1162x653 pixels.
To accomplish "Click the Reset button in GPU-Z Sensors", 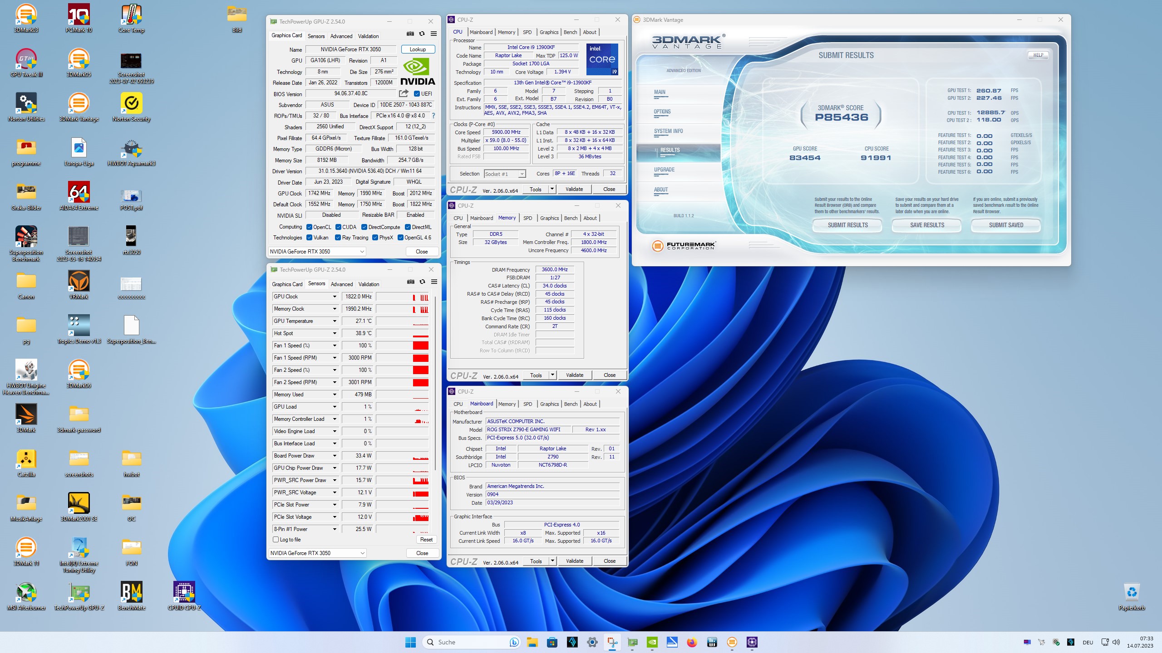I will [x=426, y=540].
